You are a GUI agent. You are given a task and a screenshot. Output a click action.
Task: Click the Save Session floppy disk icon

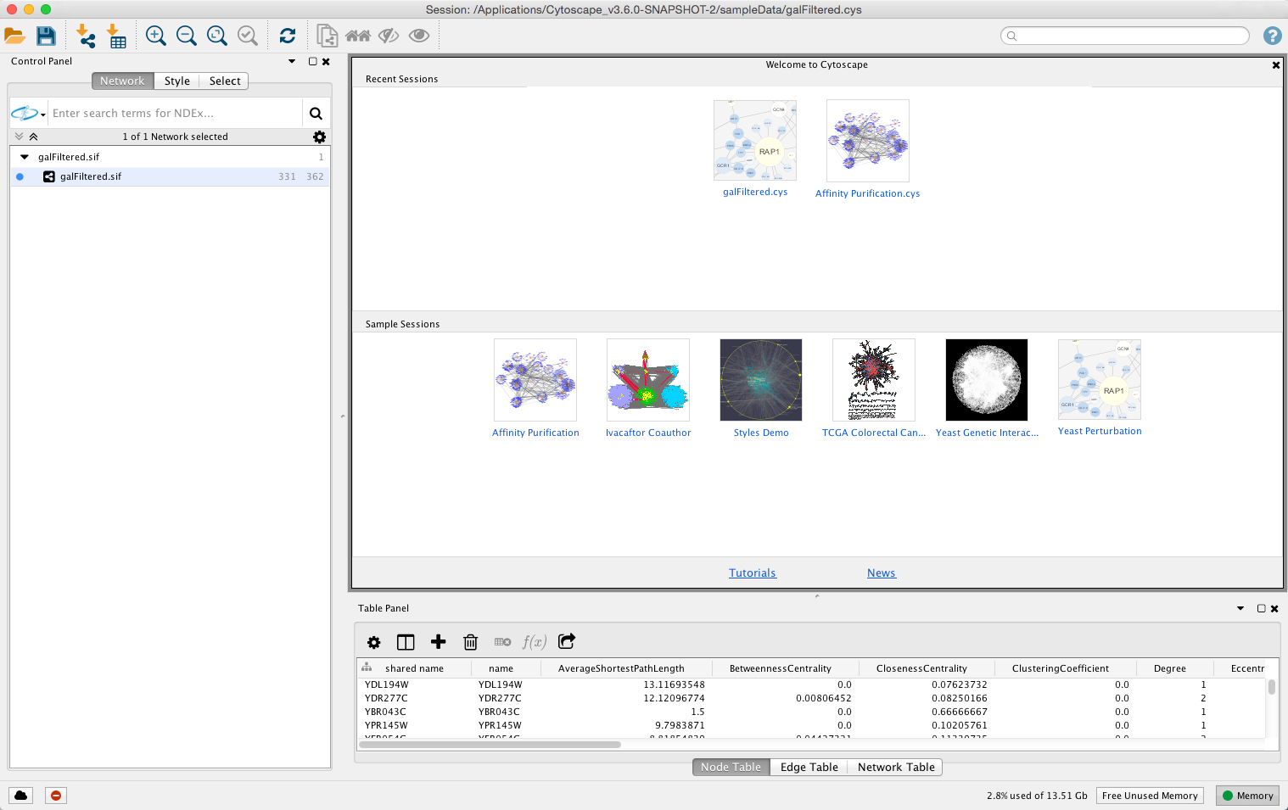coord(46,36)
